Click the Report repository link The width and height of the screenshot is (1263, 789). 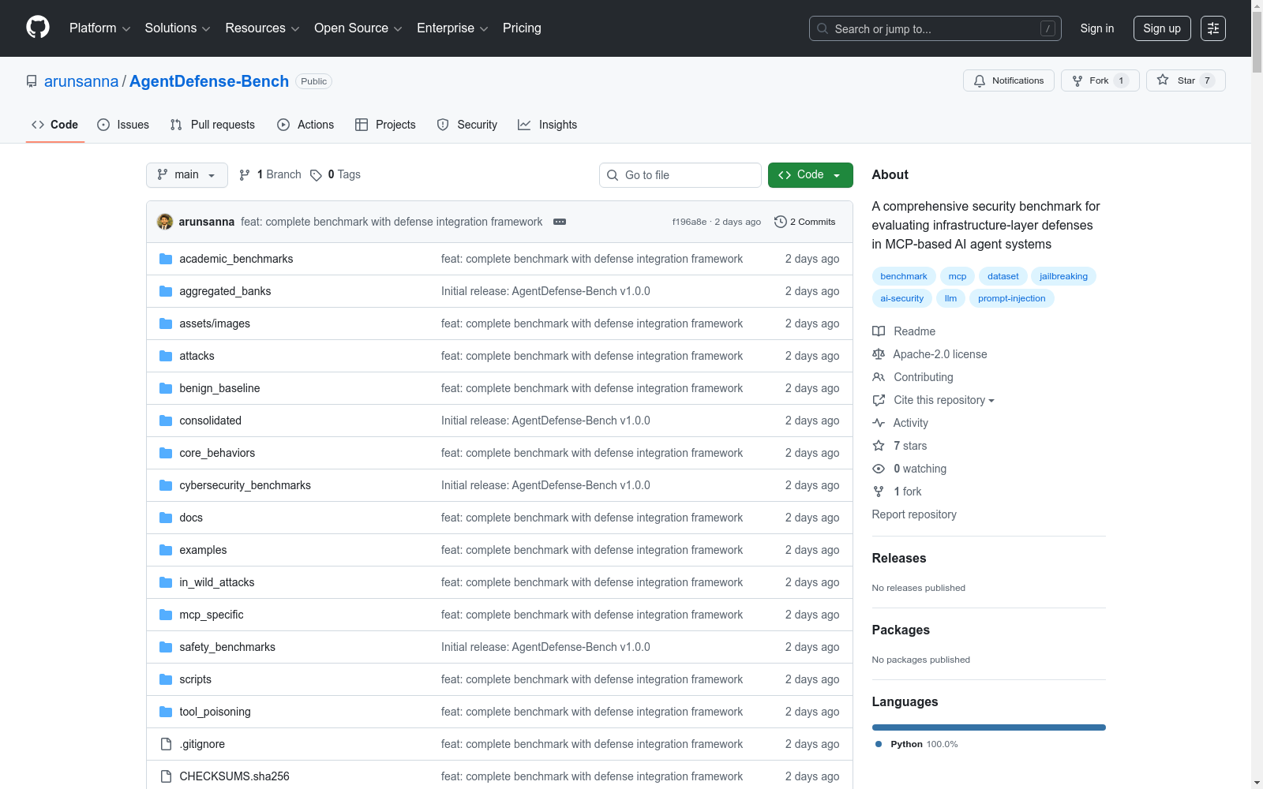(x=914, y=514)
